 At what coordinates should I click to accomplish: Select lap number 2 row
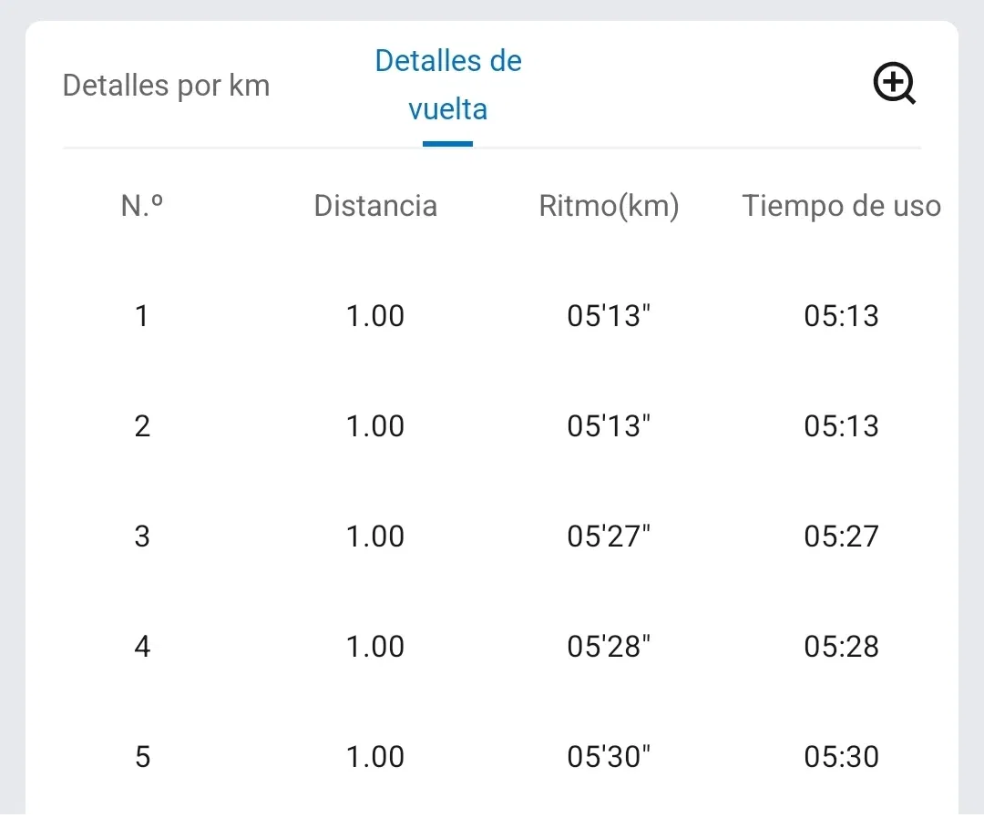click(x=142, y=426)
